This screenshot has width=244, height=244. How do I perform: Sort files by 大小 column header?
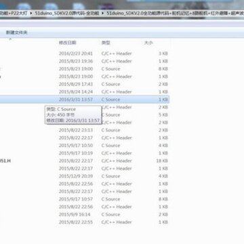148,43
